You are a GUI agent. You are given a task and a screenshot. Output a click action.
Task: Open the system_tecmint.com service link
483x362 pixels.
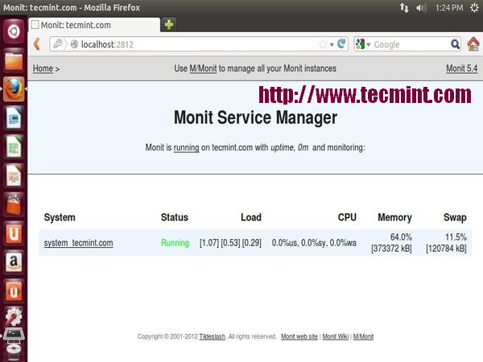(x=78, y=243)
